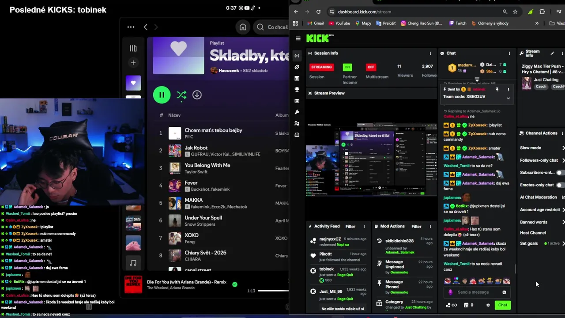This screenshot has width=565, height=318.
Task: Open Spotify three-dots menu at top
Action: pyautogui.click(x=131, y=27)
